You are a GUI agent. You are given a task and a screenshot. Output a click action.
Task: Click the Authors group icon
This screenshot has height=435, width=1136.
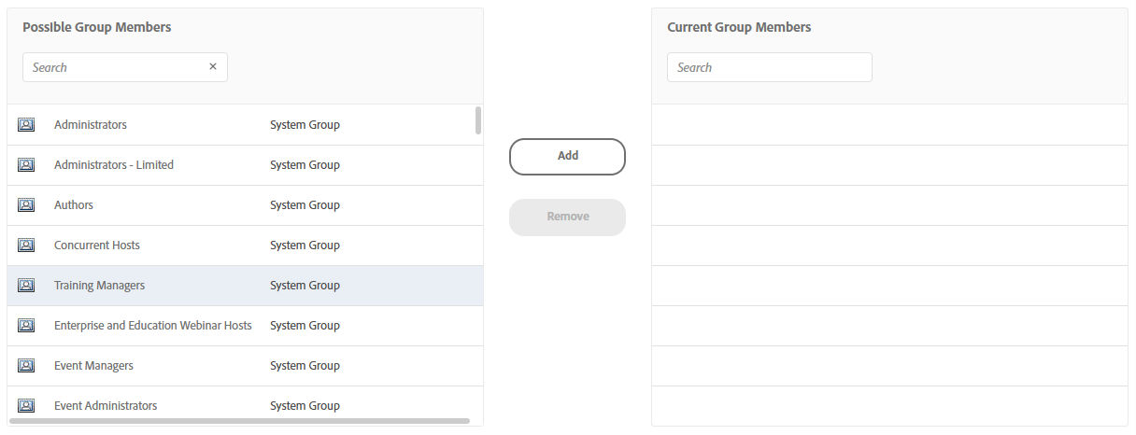pyautogui.click(x=26, y=205)
